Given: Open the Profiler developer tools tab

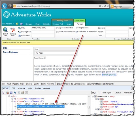Looking at the screenshot, I should [38, 88].
